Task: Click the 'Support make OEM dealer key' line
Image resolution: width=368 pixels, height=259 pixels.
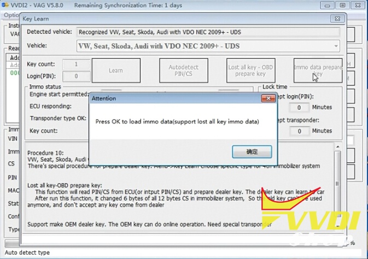Action: (149, 225)
